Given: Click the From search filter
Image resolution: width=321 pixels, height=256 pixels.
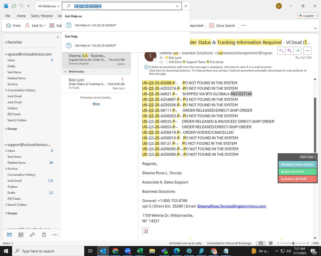Looking at the screenshot, I should pyautogui.click(x=13, y=25).
